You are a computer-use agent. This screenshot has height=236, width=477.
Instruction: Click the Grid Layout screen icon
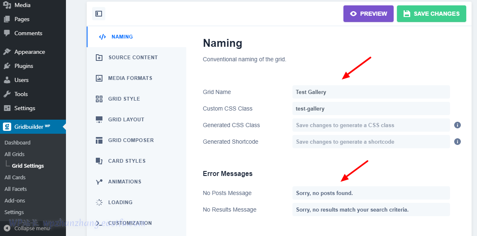[x=99, y=119]
